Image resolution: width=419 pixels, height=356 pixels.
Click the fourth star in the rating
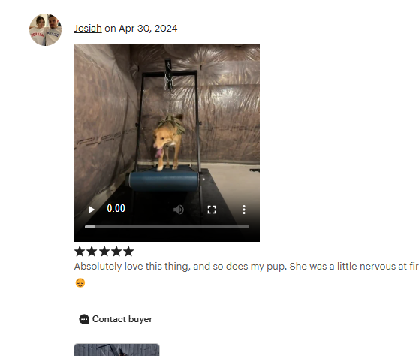tap(116, 252)
